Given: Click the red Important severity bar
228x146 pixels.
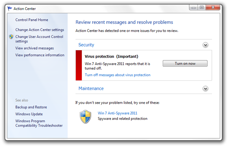Looking at the screenshot, I should pyautogui.click(x=79, y=65).
